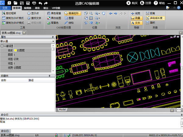Pick 背景色 background color option

coord(53,23)
